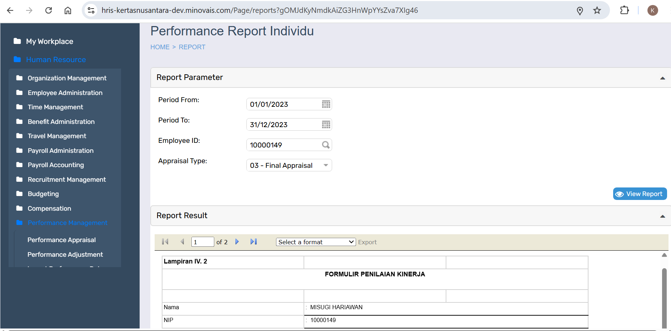Viewport: 671px width, 331px height.
Task: Follow the HOME breadcrumb link
Action: [x=160, y=47]
